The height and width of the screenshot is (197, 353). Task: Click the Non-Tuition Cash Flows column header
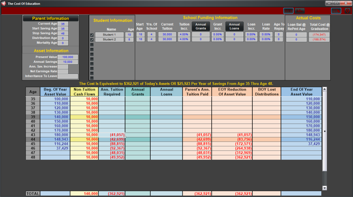pos(84,92)
